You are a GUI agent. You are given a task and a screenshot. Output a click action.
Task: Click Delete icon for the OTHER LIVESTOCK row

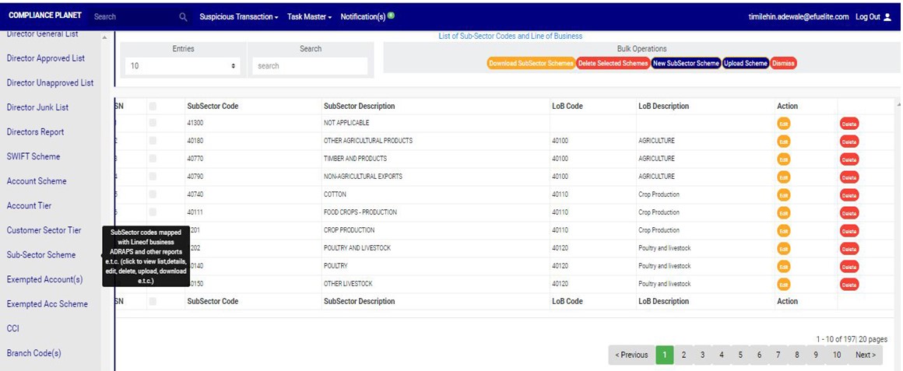pos(849,285)
